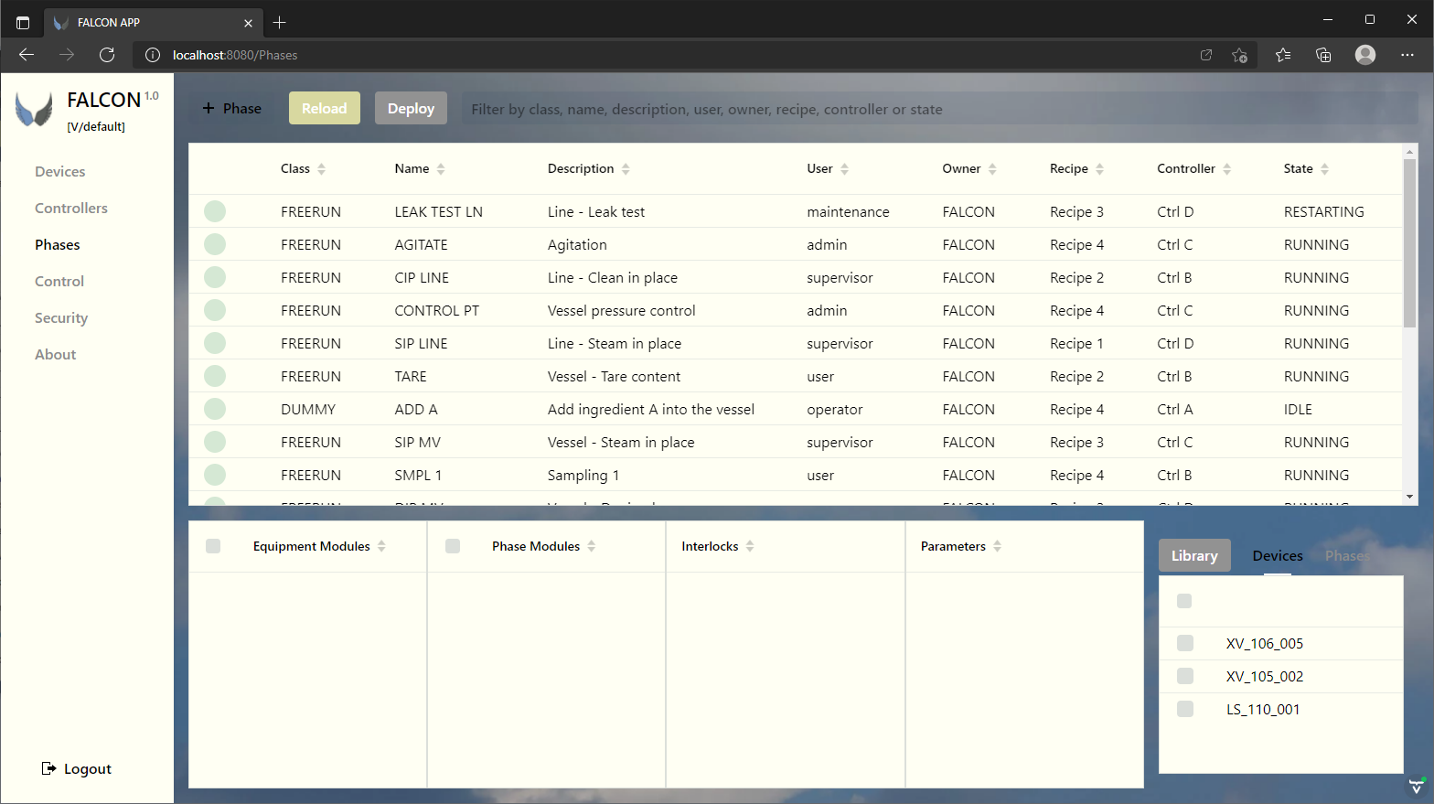Click status circle of SIP MV row
The image size is (1434, 804).
[x=215, y=442]
